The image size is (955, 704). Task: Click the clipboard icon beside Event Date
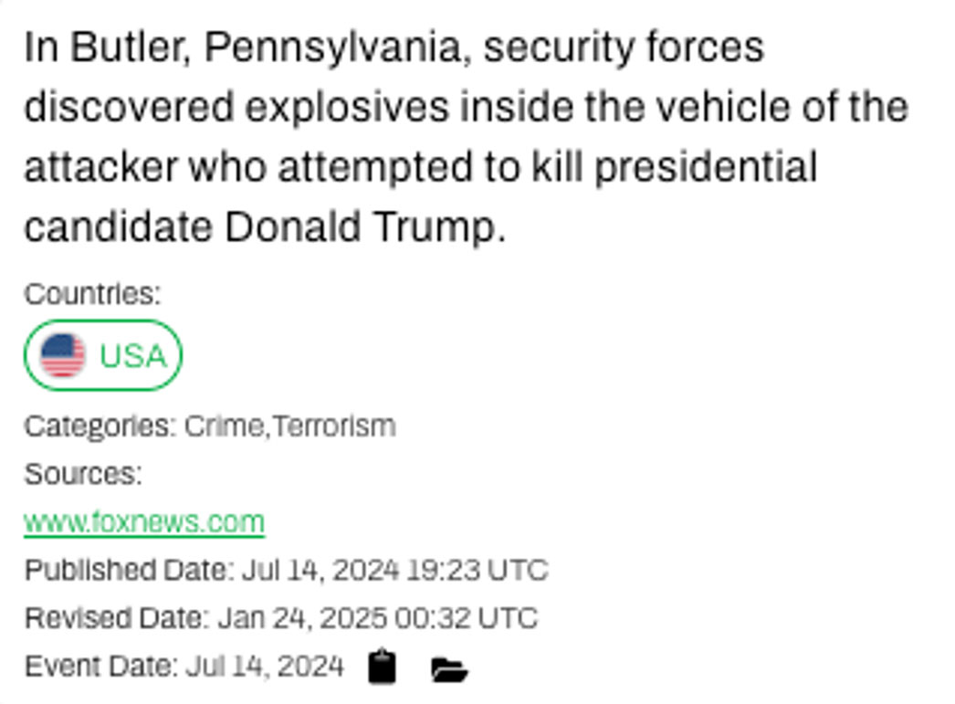click(383, 667)
